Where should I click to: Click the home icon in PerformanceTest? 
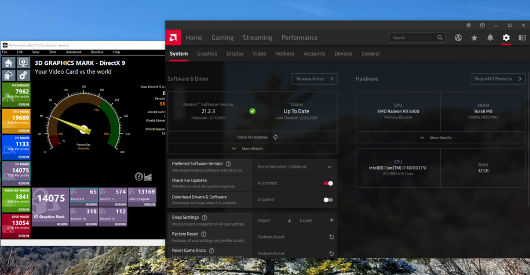tap(9, 62)
